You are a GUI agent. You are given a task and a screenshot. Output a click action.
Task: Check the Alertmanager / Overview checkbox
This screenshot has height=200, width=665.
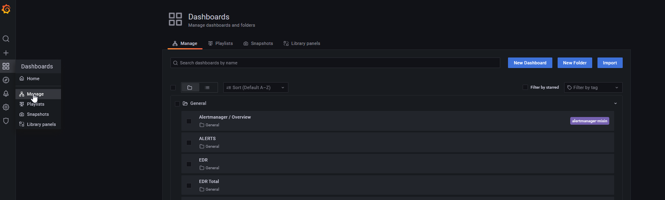coord(189,121)
